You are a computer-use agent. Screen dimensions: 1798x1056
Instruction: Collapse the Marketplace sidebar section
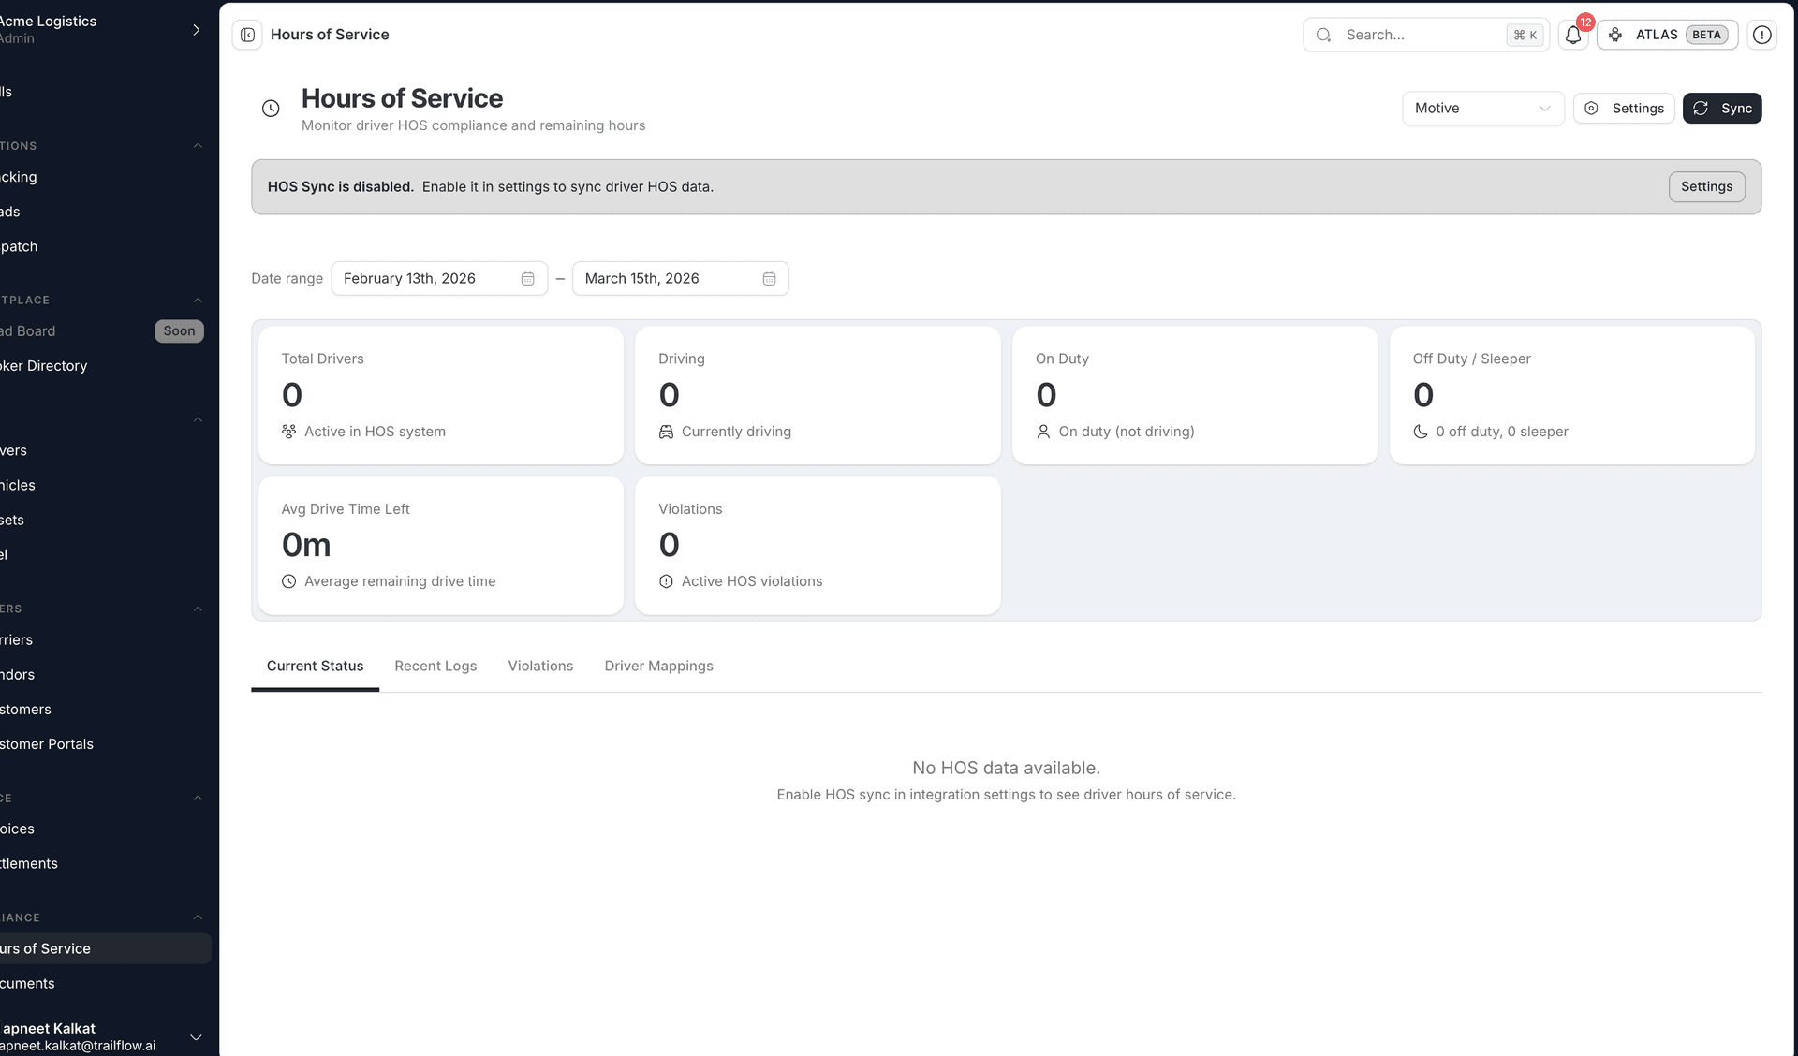click(198, 301)
